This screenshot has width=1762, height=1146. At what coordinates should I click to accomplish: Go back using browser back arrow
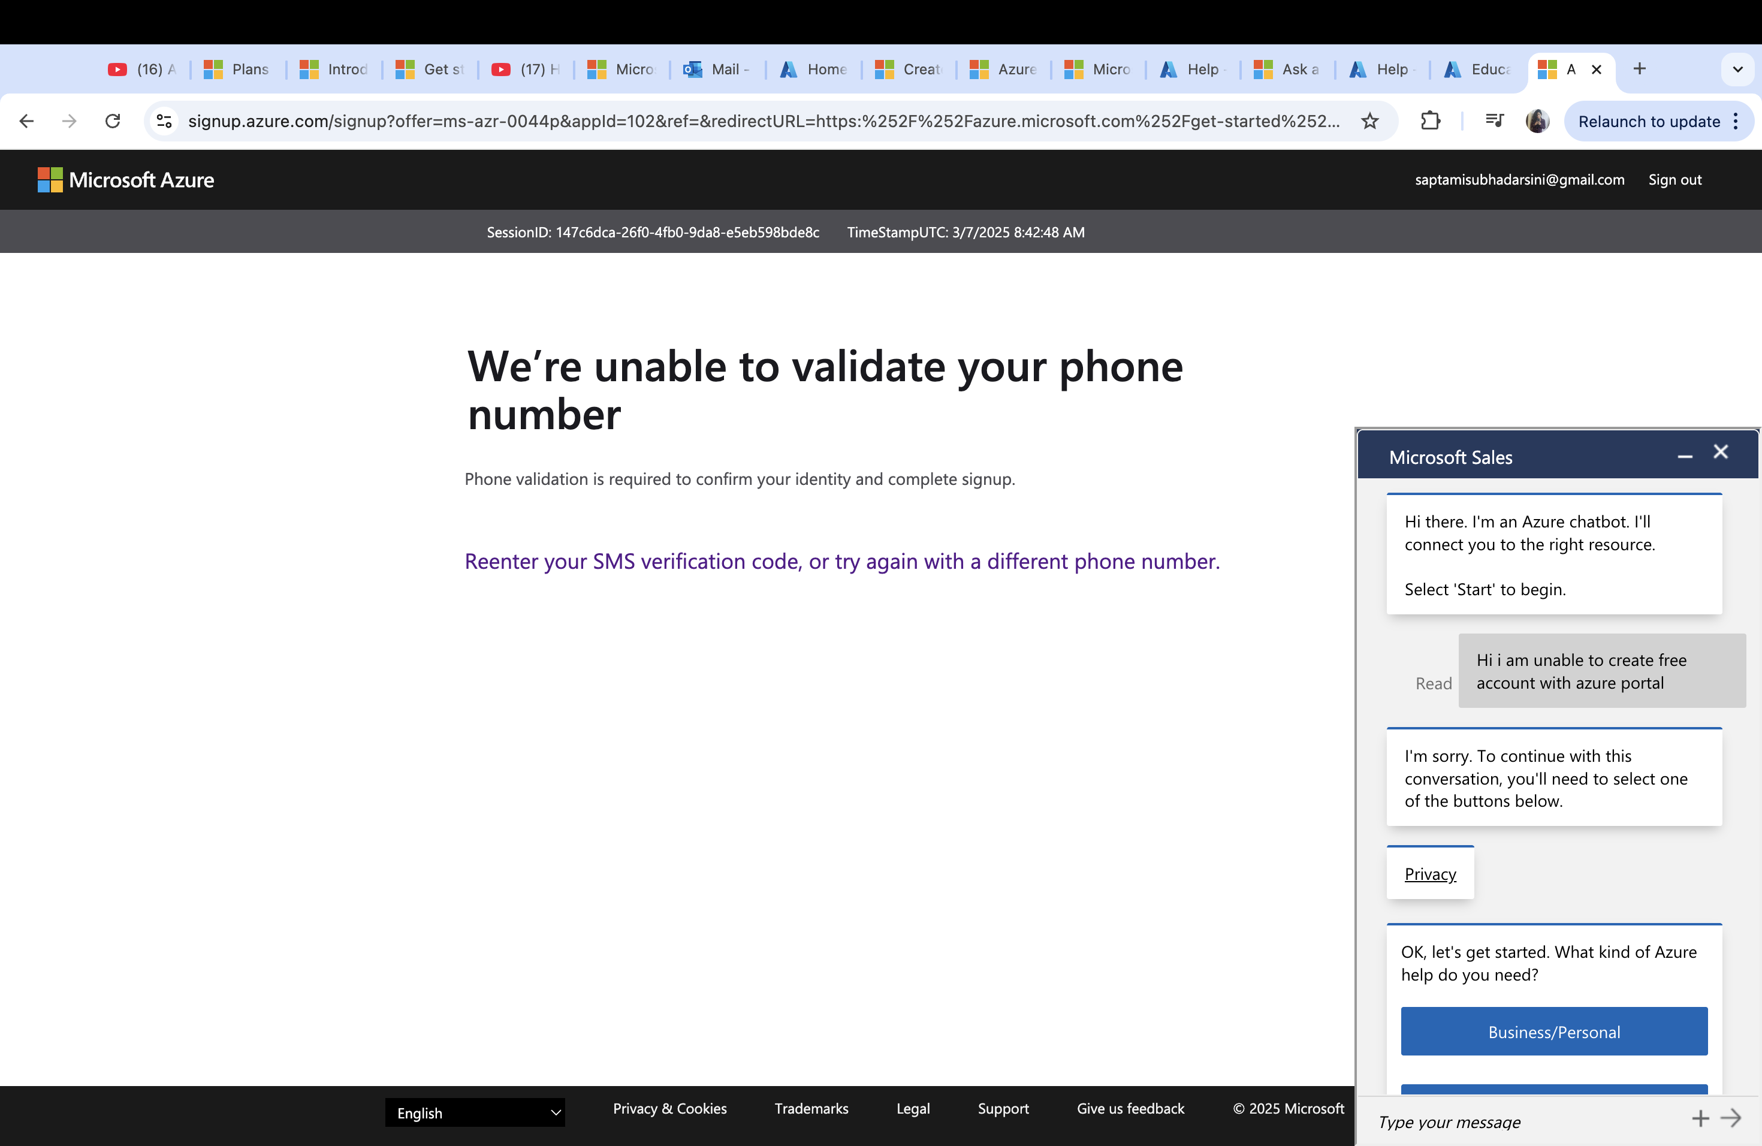tap(26, 120)
